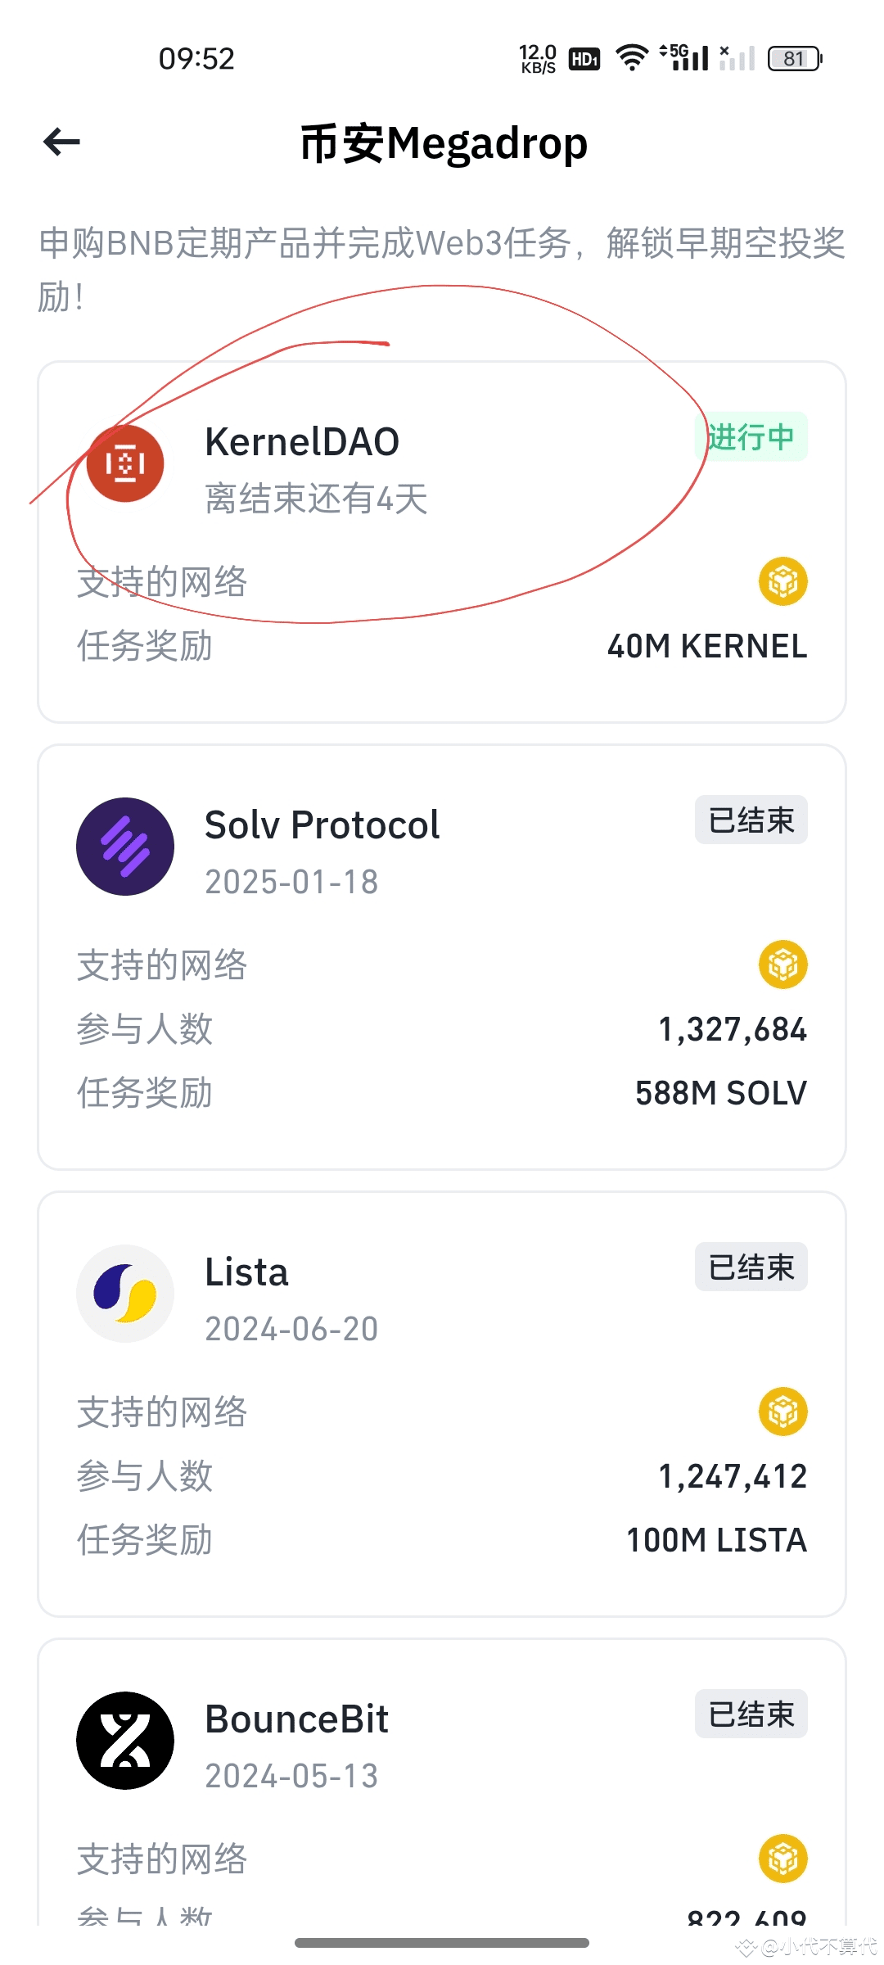Tap 已结束 badge on BounceBit card
The height and width of the screenshot is (1965, 884).
coord(751,1714)
